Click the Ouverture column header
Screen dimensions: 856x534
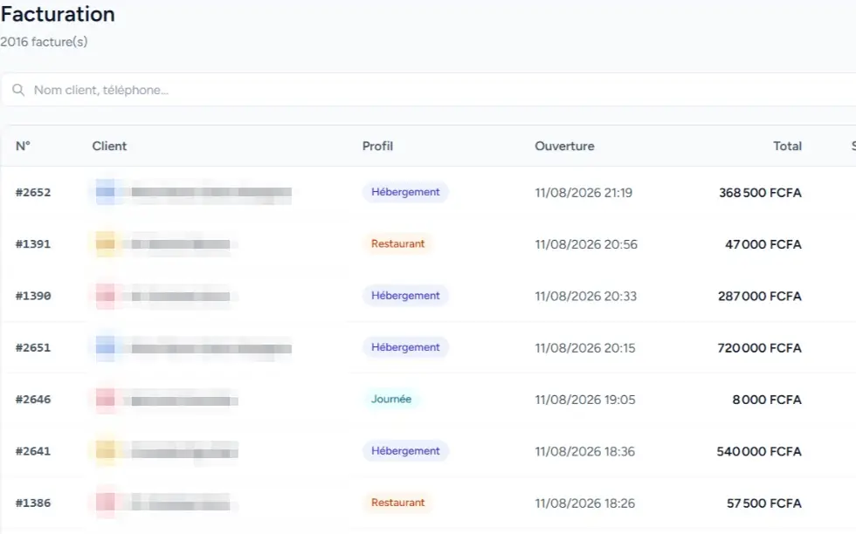point(564,147)
